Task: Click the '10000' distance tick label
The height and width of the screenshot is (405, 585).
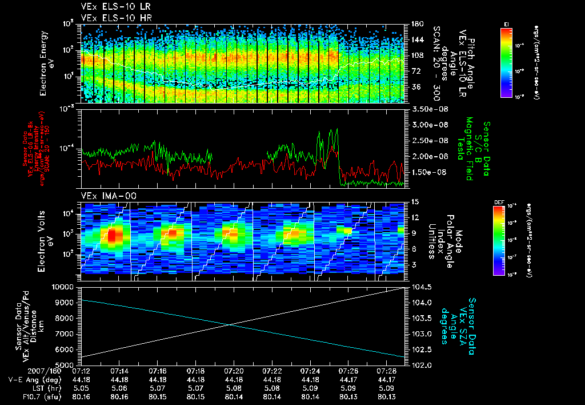Action: 62,287
